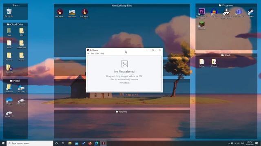Open Firefox from the taskbar
Image resolution: width=261 pixels, height=146 pixels.
(90, 143)
